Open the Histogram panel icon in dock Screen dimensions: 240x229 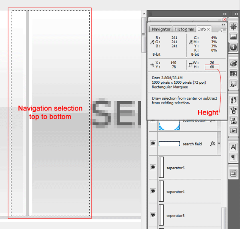click(x=233, y=37)
